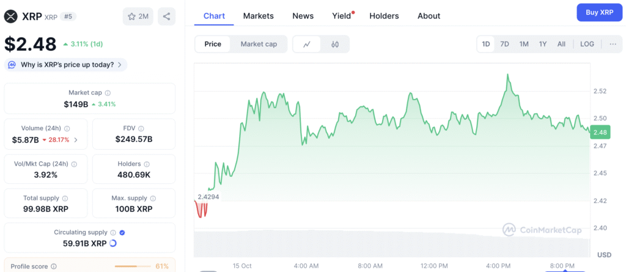Select the 7D time range
The height and width of the screenshot is (272, 626).
504,44
